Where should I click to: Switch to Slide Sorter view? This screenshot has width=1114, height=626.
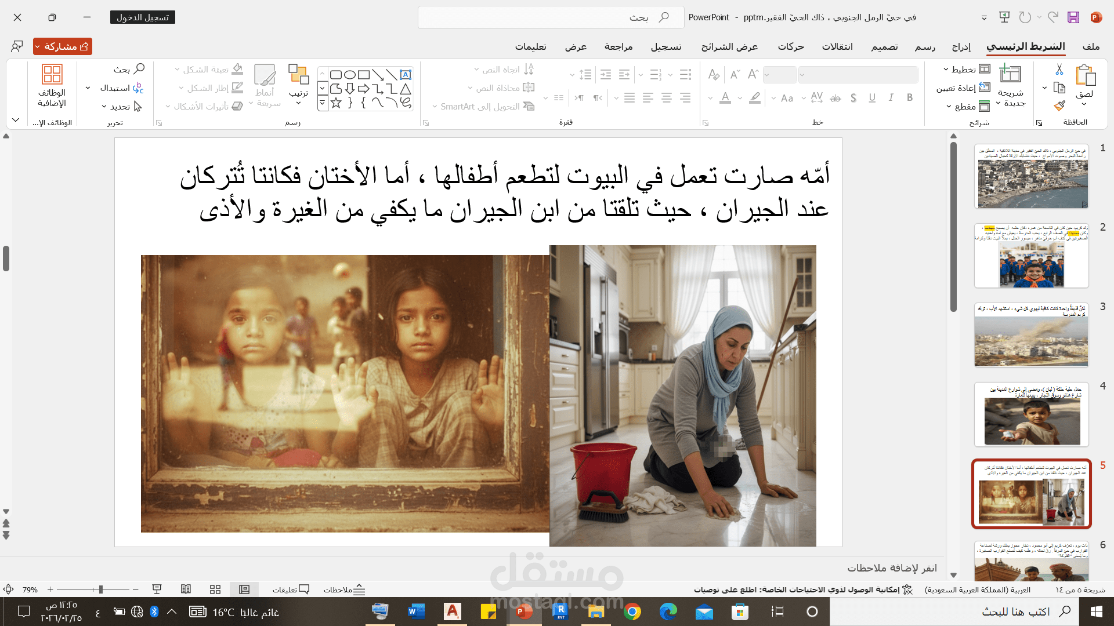215,589
